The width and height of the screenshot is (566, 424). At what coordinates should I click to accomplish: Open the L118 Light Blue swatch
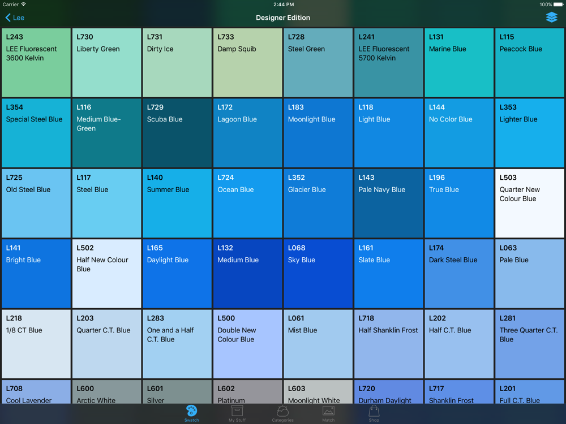tap(388, 133)
